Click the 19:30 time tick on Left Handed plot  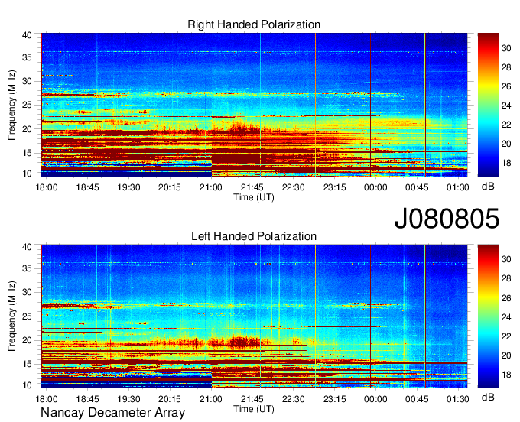pyautogui.click(x=128, y=399)
